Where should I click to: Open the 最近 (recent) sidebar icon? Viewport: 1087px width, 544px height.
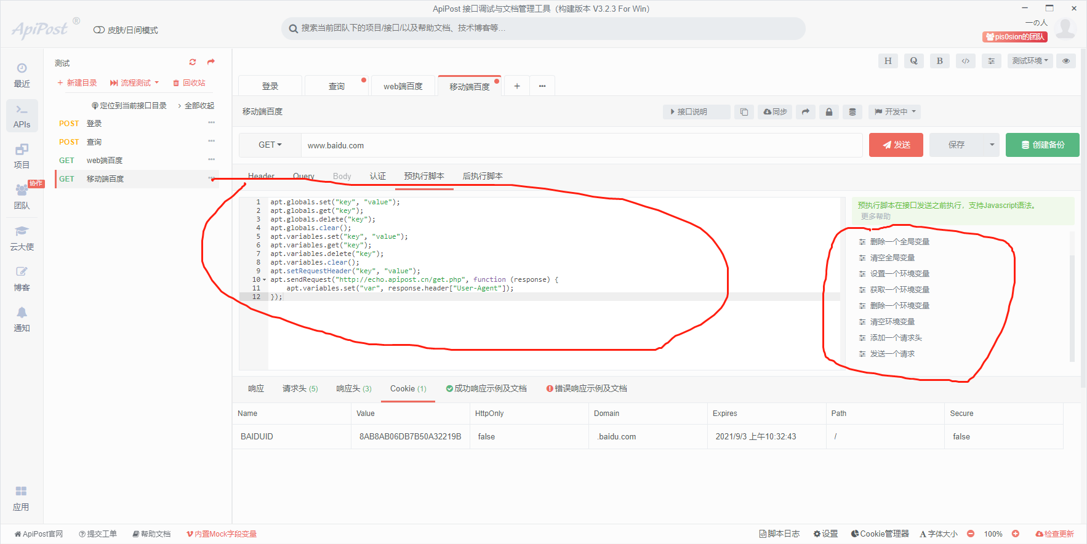(22, 75)
